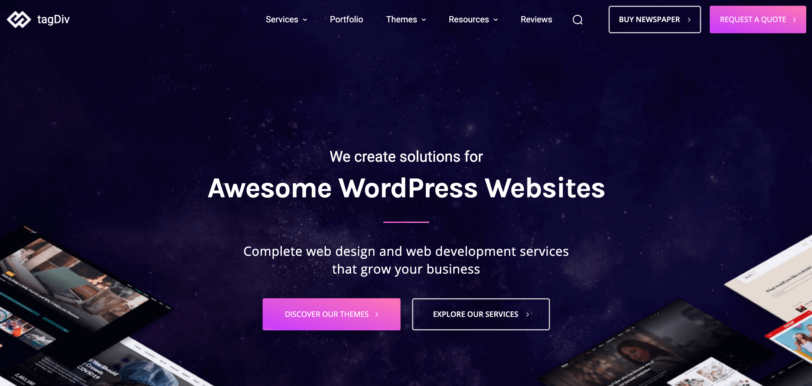Select the pink divider color swatch element
Viewport: 812px width, 386px height.
406,222
